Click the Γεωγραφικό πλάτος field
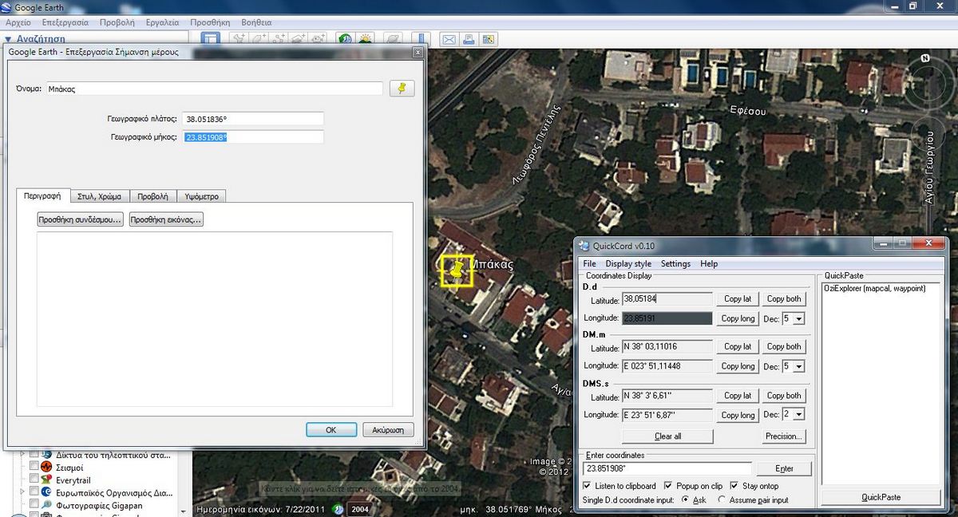The height and width of the screenshot is (517, 958). [253, 119]
